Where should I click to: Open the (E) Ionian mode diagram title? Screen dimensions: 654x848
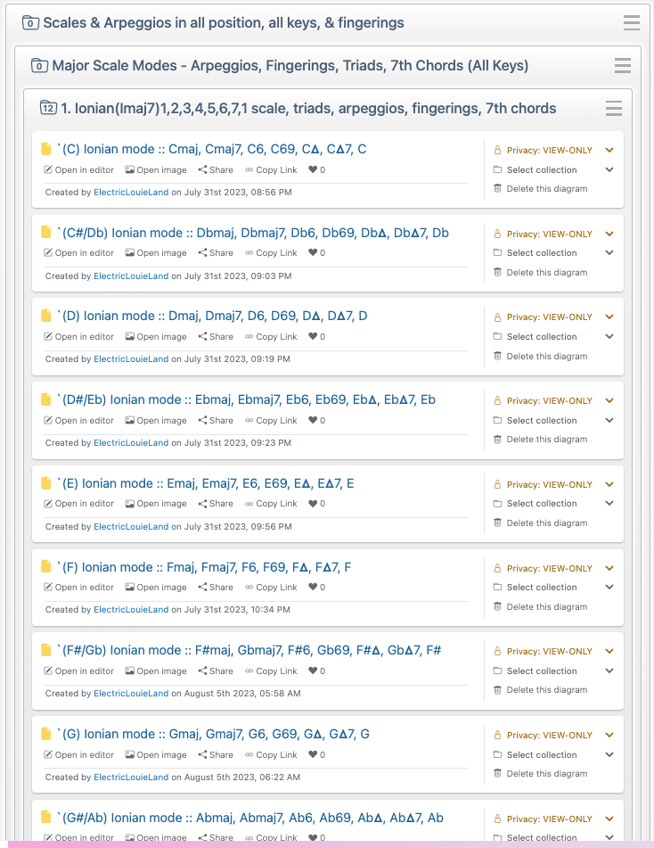click(206, 483)
